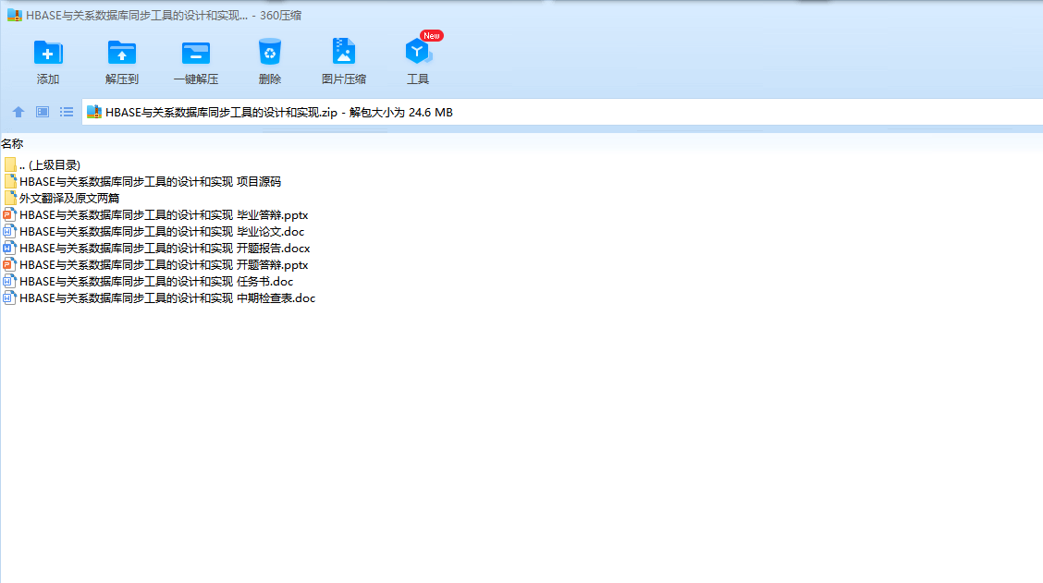The image size is (1043, 583).
Task: Click the archive path input field
Action: [563, 113]
